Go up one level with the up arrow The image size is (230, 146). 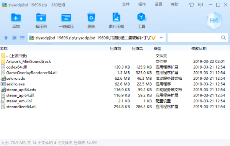click(6, 38)
